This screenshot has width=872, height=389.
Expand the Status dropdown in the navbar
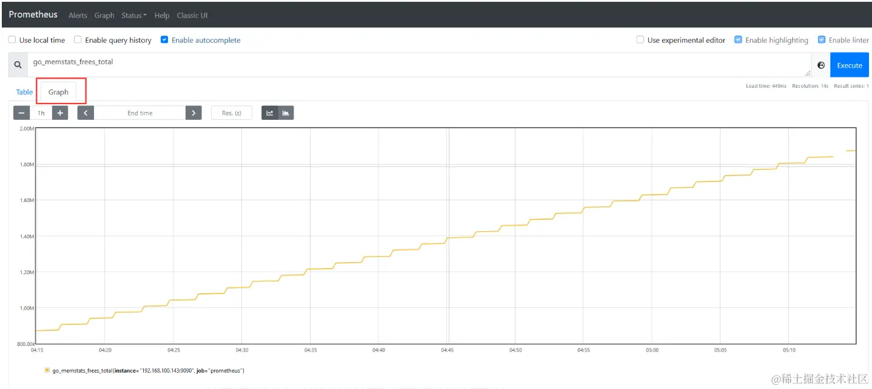pos(133,16)
